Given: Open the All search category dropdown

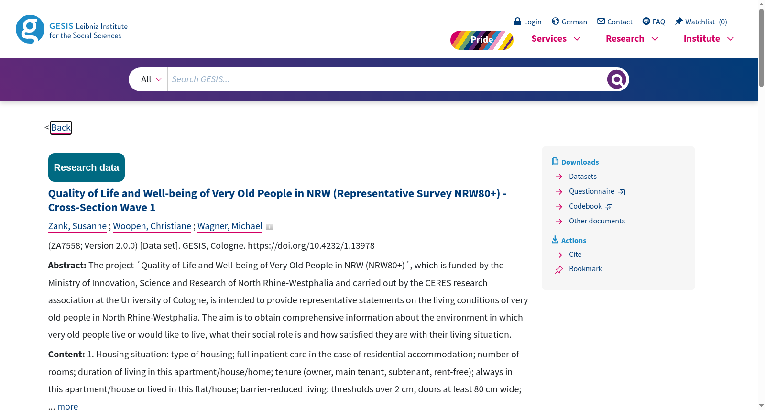Looking at the screenshot, I should tap(151, 79).
